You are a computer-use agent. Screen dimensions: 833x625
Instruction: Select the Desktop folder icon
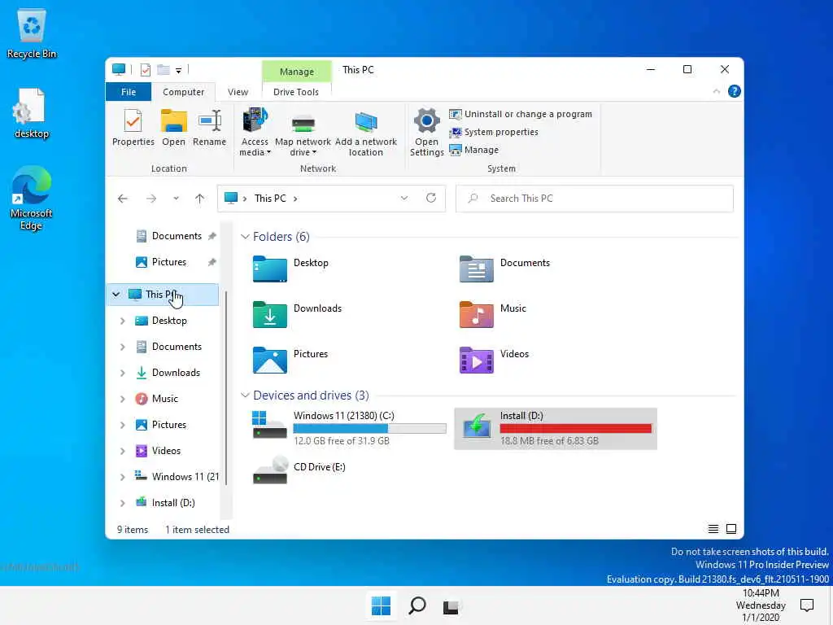click(270, 269)
